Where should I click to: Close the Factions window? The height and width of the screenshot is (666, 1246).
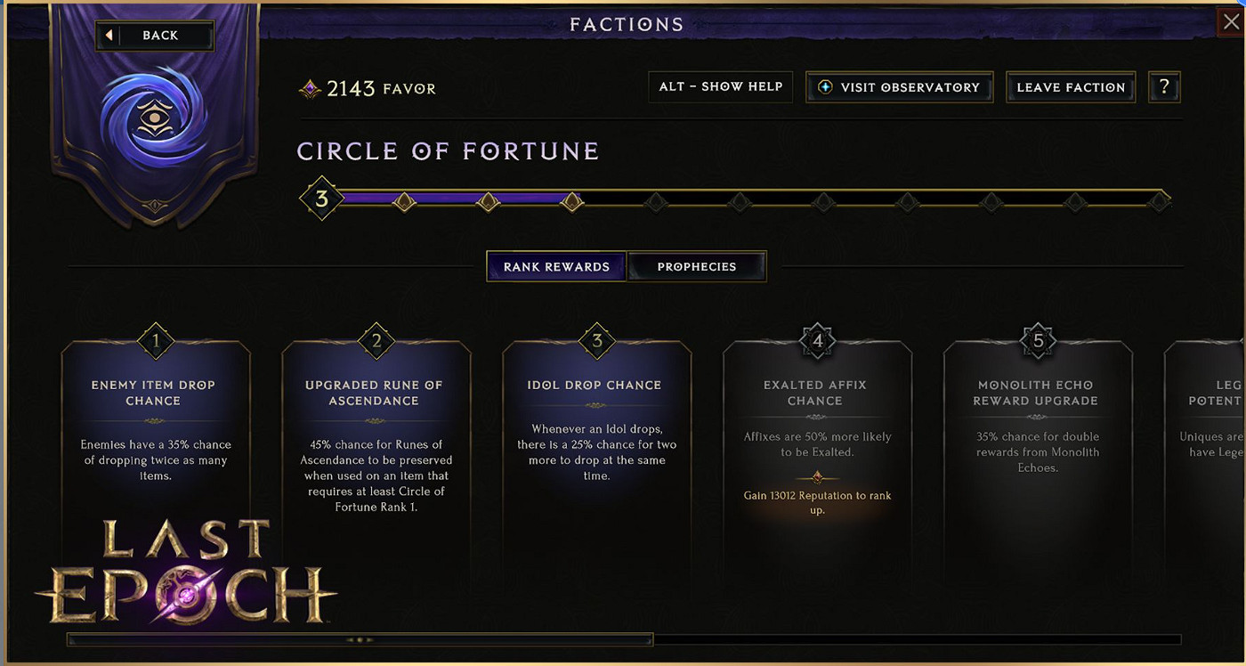coord(1230,20)
